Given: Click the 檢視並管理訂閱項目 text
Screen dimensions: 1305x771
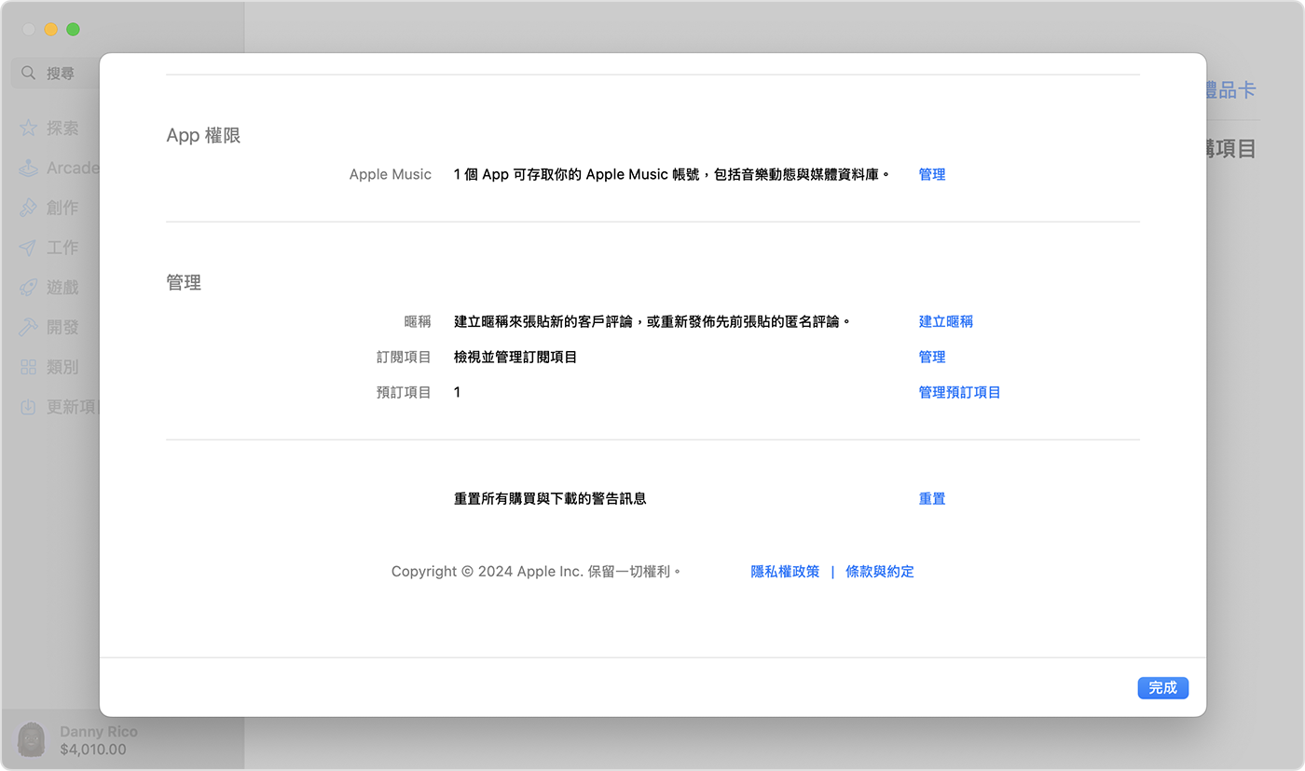Looking at the screenshot, I should tap(515, 357).
